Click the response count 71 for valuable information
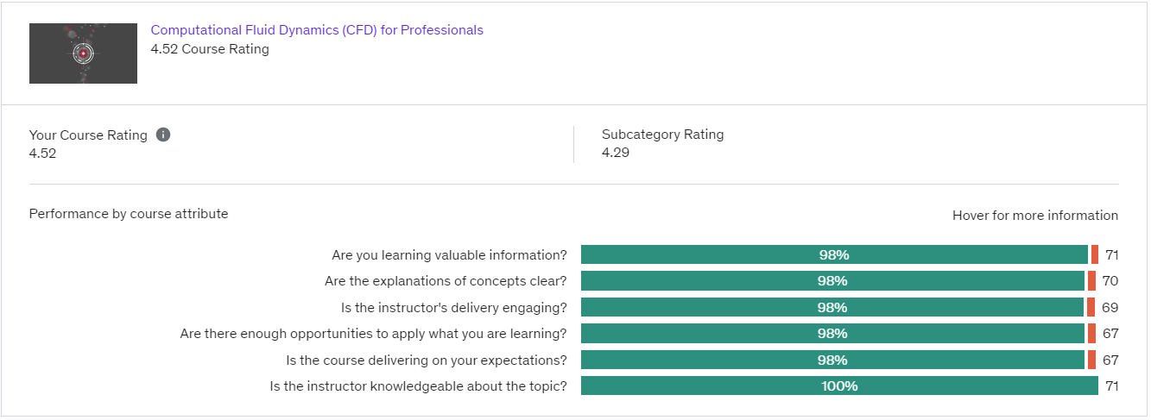Screen dimensions: 1151x420 tap(1111, 255)
